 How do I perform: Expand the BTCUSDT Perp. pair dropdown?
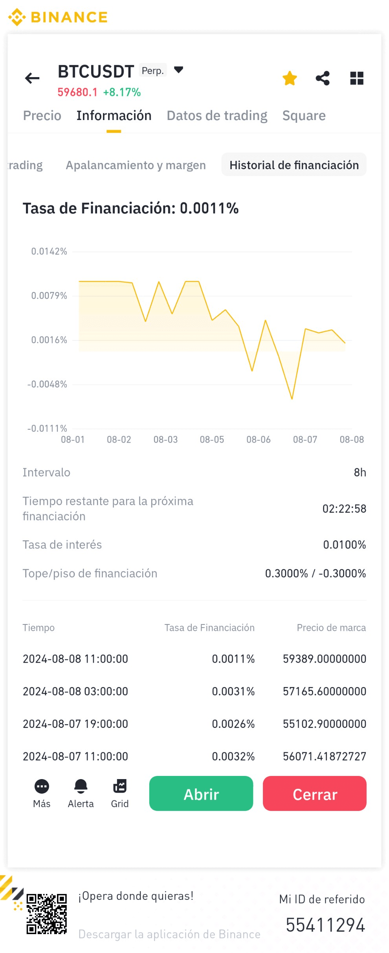178,70
